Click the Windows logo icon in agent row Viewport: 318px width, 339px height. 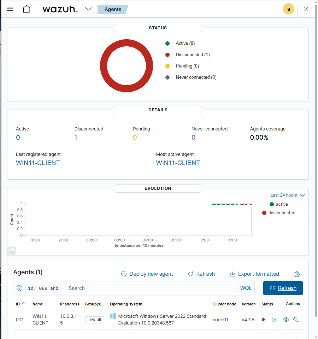tap(113, 316)
